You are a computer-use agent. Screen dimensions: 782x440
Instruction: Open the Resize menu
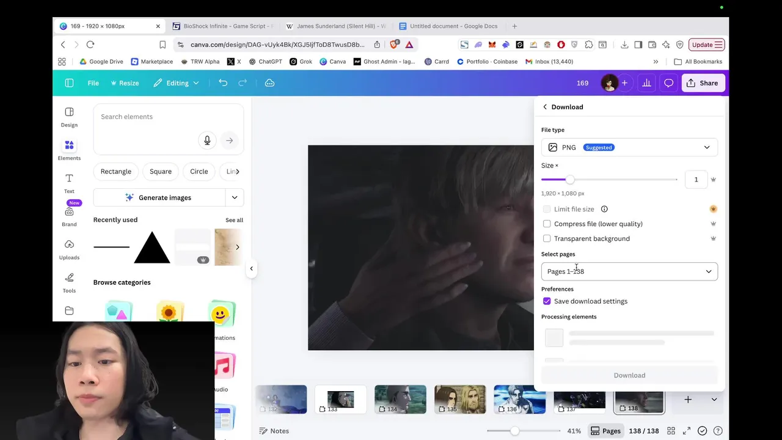[125, 83]
